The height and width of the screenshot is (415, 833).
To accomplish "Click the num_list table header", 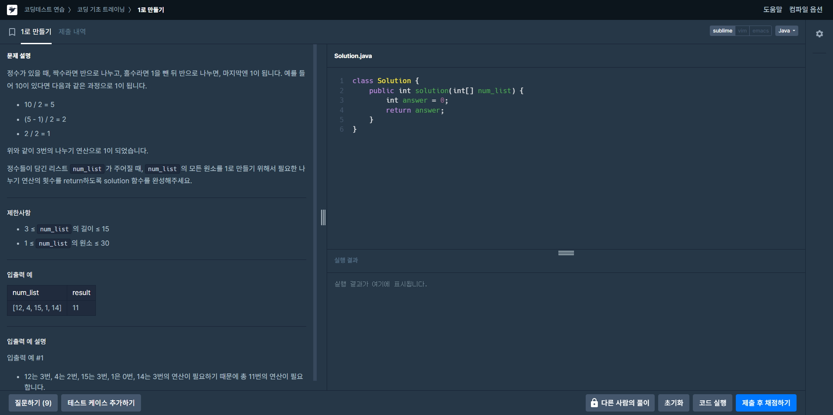I will coord(37,293).
